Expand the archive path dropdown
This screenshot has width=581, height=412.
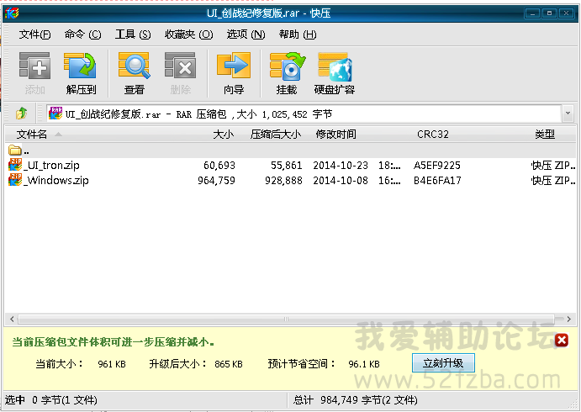click(568, 113)
